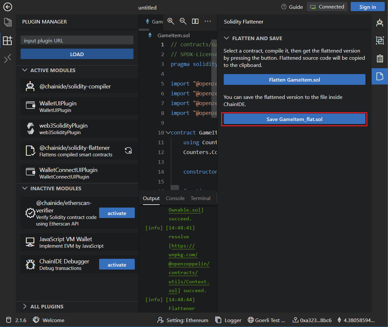Collapse the Inactive Modules section
This screenshot has height=327, width=388.
click(25, 189)
